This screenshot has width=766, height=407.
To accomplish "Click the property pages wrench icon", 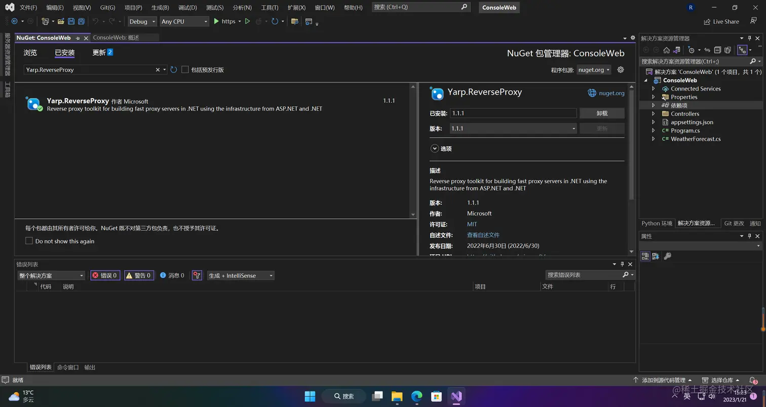I will [x=668, y=256].
